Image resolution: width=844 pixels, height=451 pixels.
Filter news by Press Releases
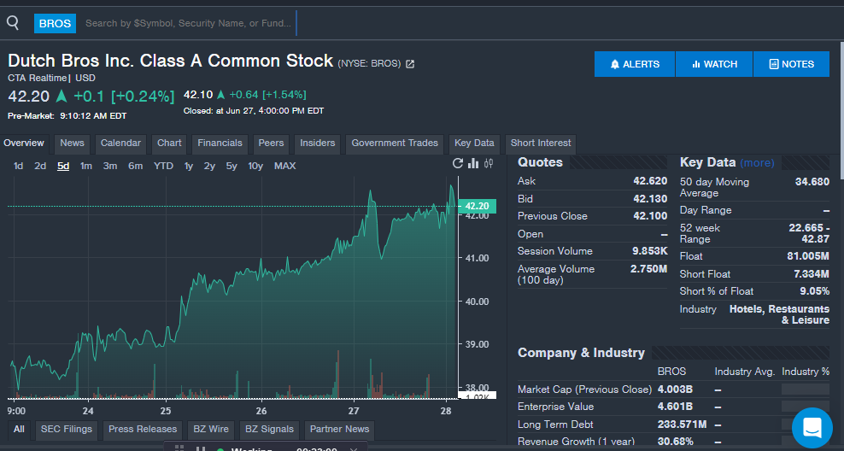click(x=143, y=430)
